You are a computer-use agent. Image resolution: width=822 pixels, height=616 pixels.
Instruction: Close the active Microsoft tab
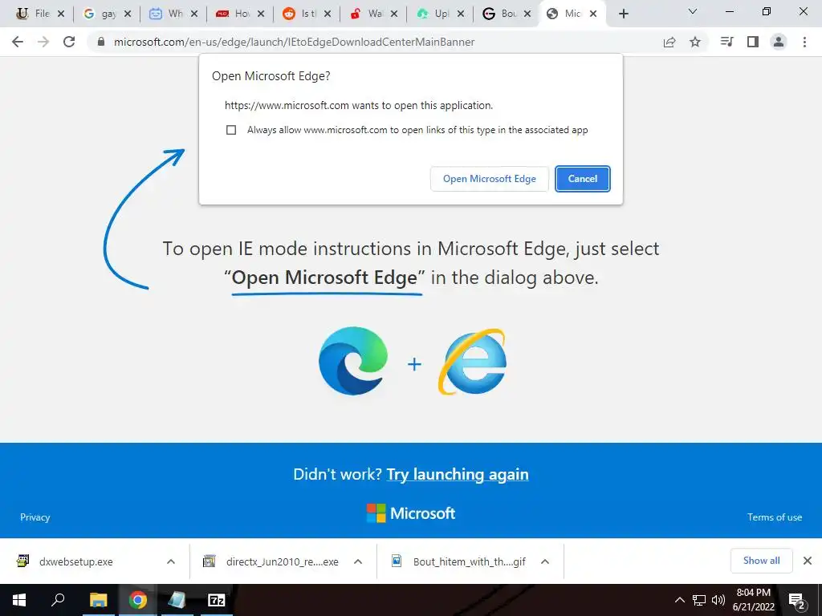coord(593,14)
